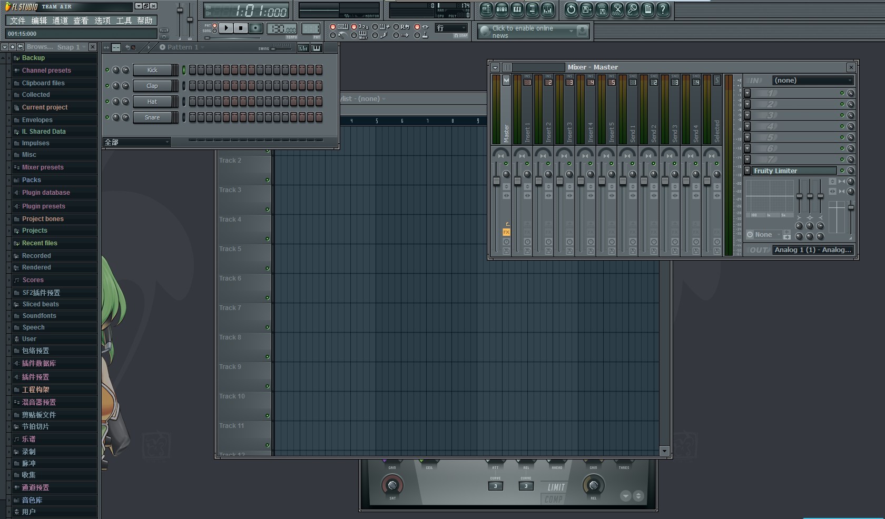
Task: Open the 全部 channel filter dropdown
Action: pyautogui.click(x=137, y=142)
